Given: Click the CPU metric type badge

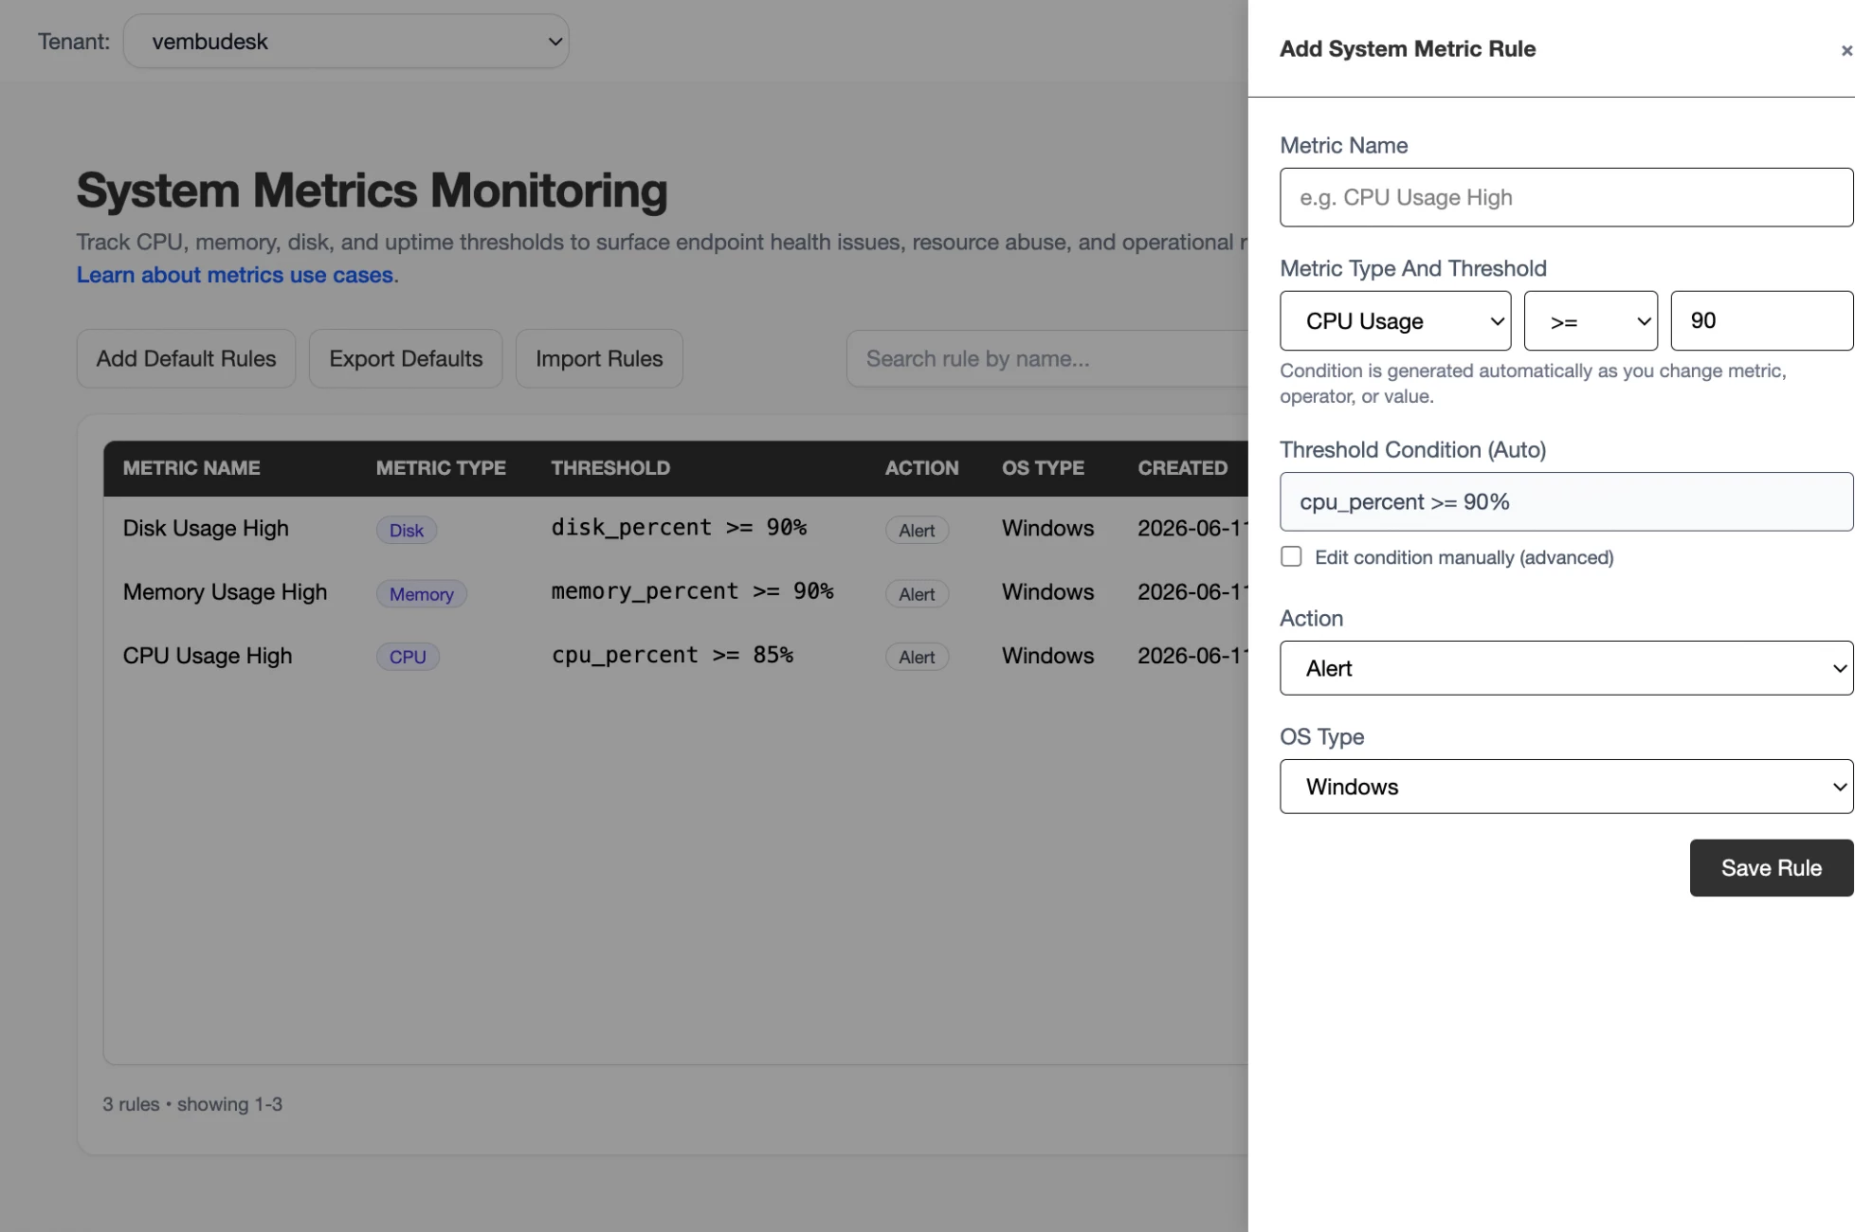Looking at the screenshot, I should pyautogui.click(x=408, y=657).
